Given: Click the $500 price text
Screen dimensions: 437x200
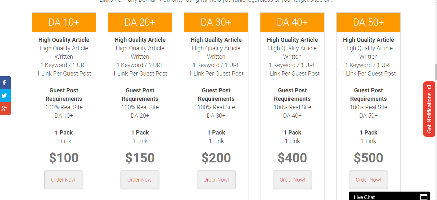Looking at the screenshot, I should pyautogui.click(x=368, y=158).
